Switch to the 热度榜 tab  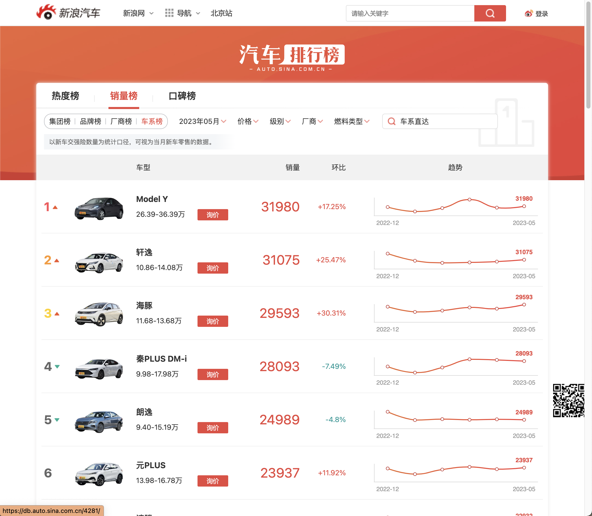65,96
